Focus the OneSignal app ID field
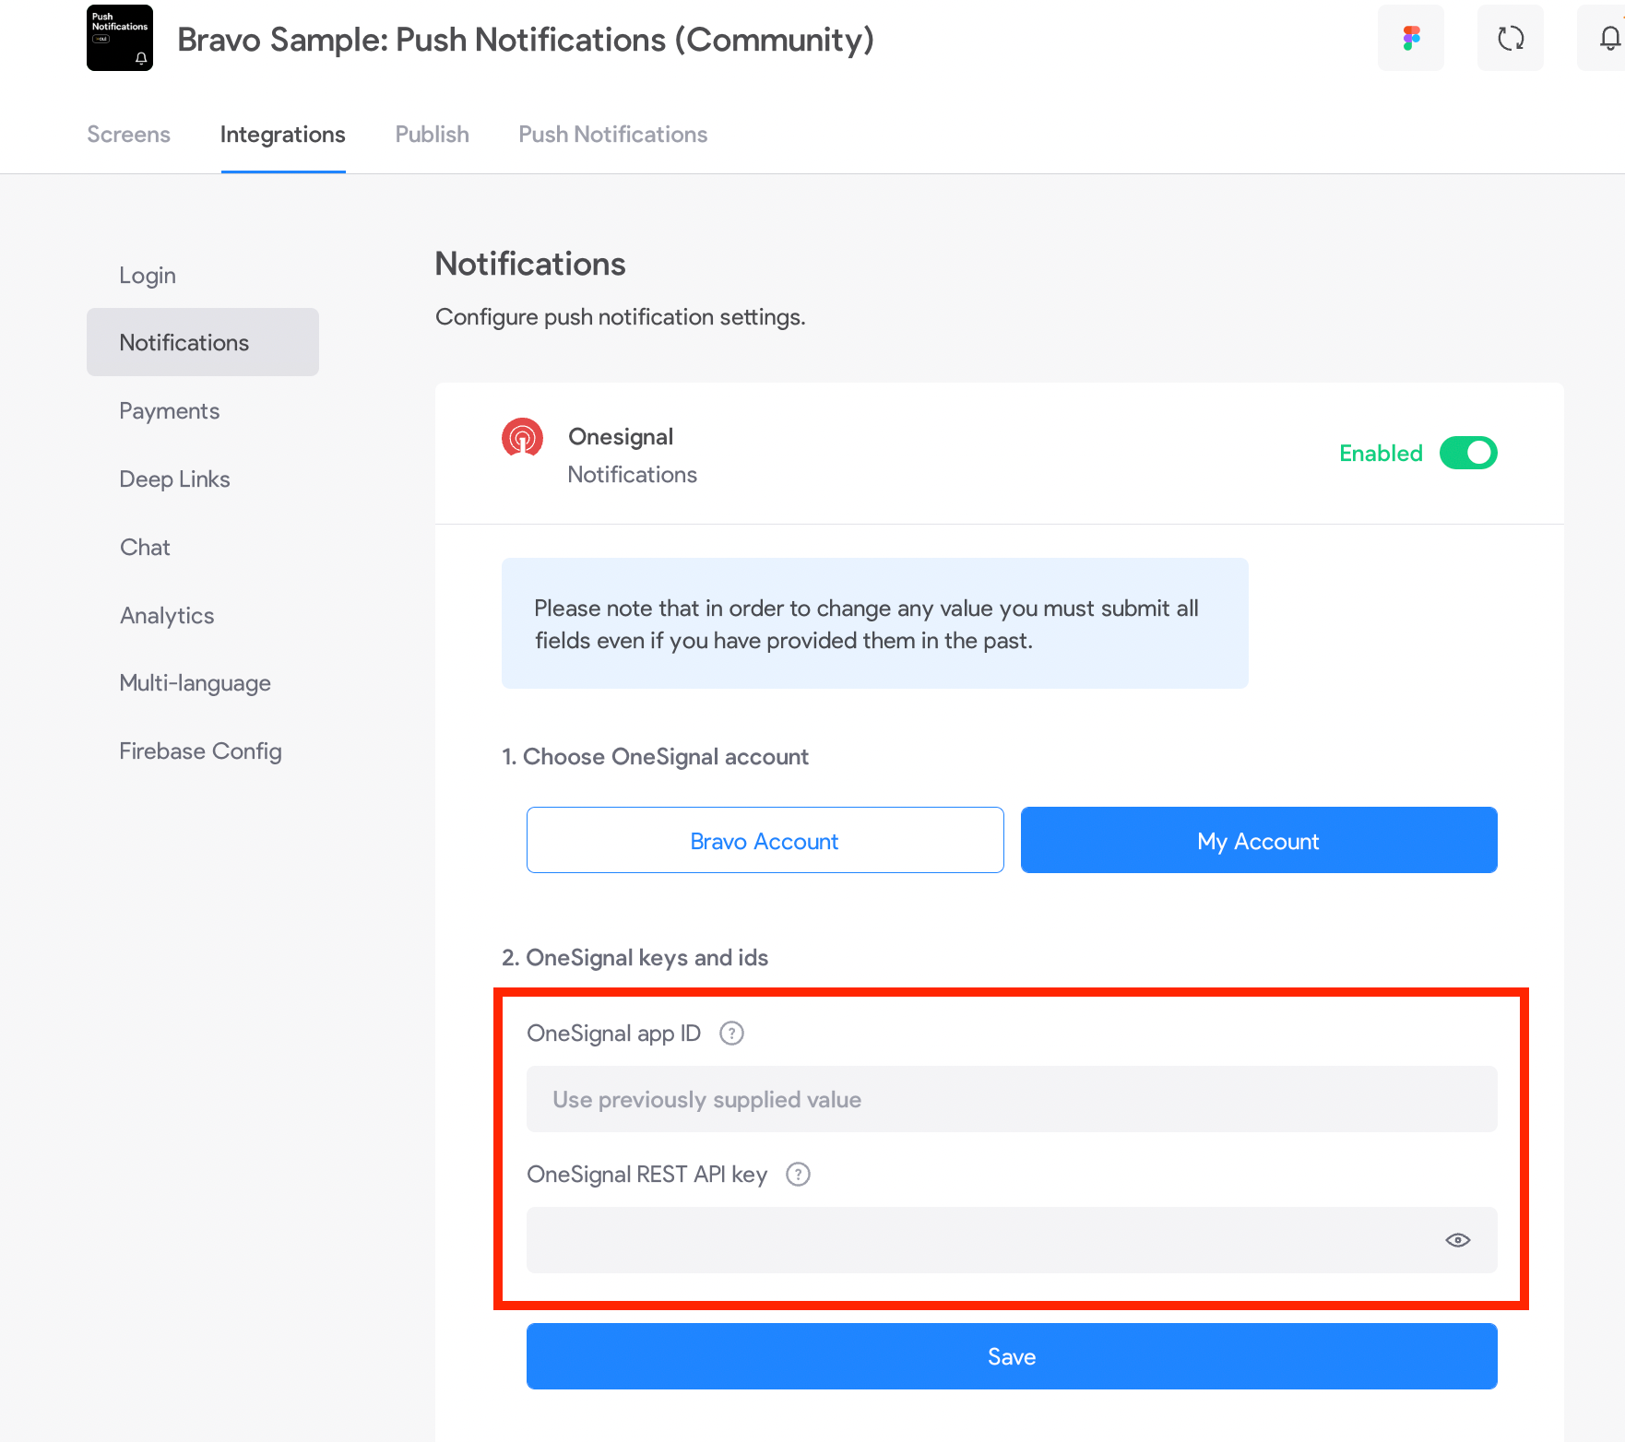The height and width of the screenshot is (1442, 1625). click(1012, 1099)
